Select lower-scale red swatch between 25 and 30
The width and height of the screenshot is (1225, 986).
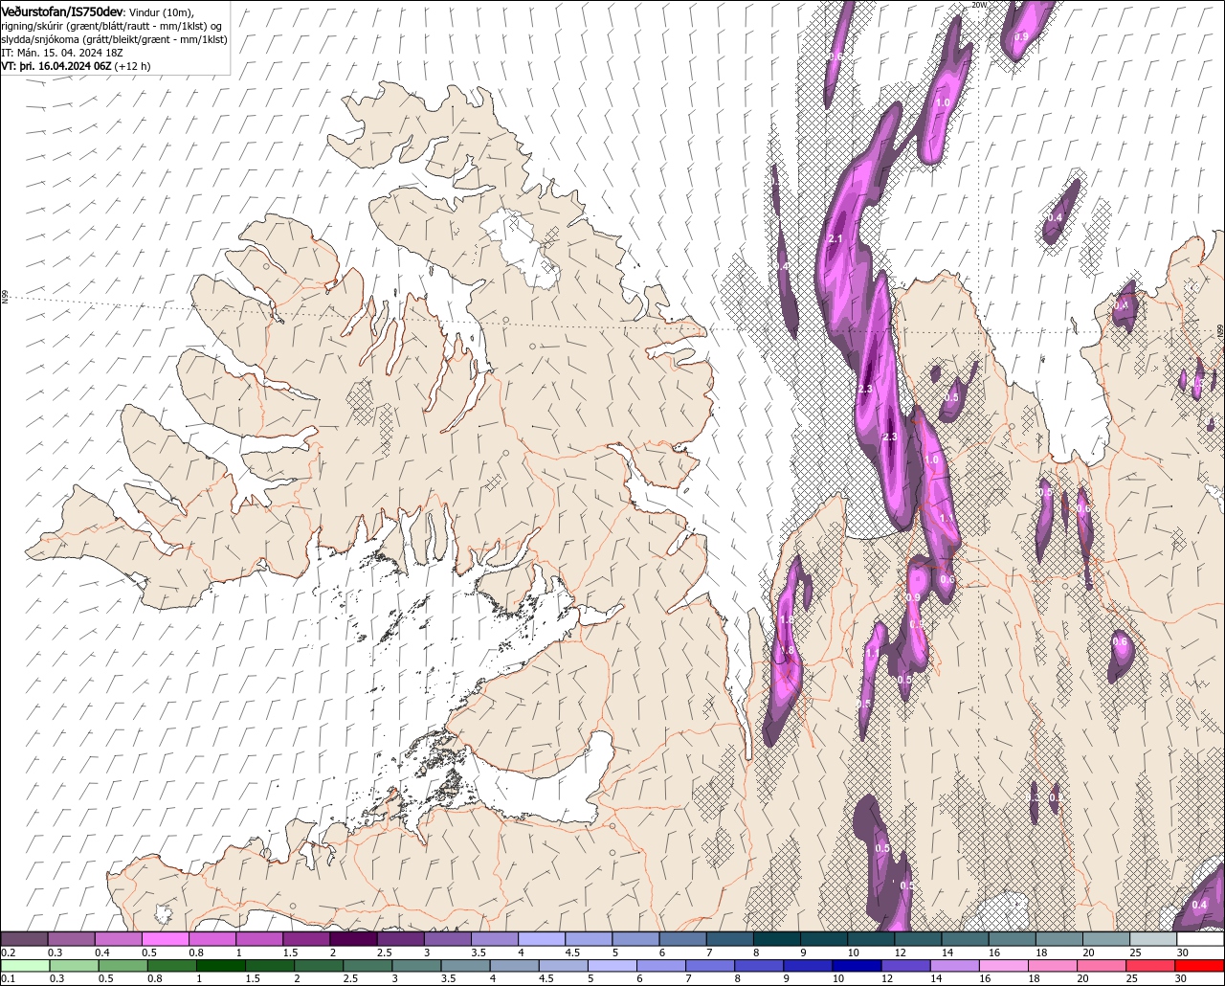pos(1150,965)
